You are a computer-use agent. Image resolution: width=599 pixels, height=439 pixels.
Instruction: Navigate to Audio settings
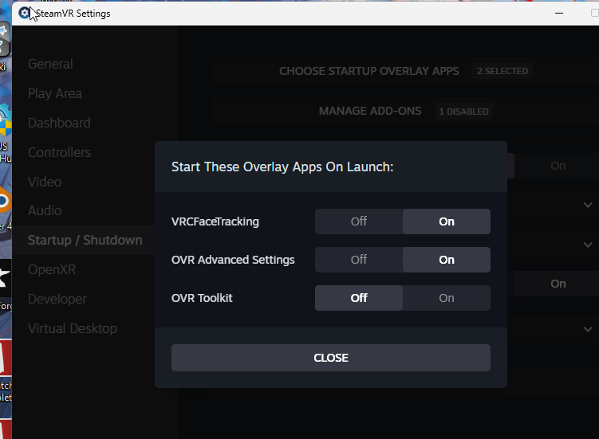(45, 210)
